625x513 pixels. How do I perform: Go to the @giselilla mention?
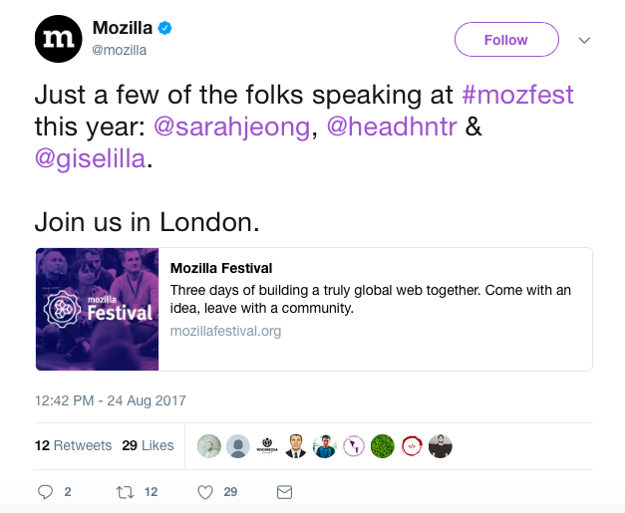coord(91,160)
